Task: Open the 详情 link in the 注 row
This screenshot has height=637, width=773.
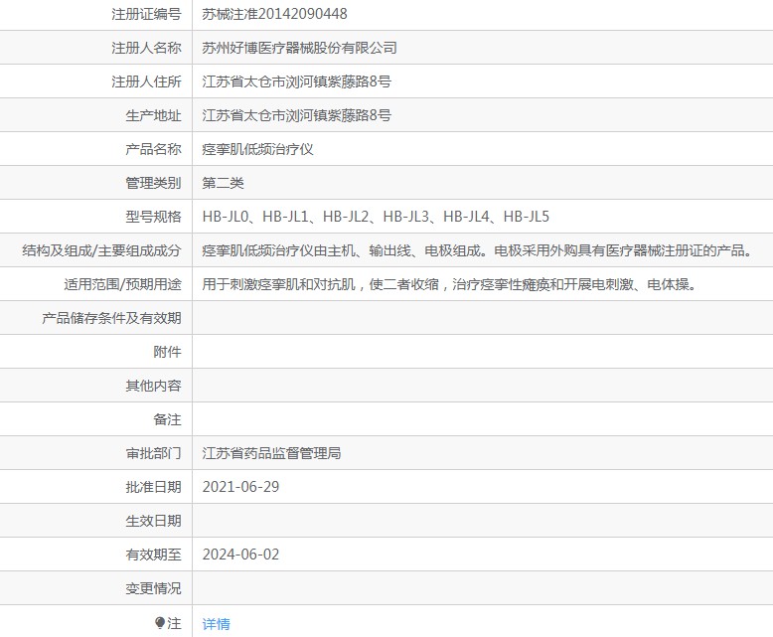Action: coord(216,624)
